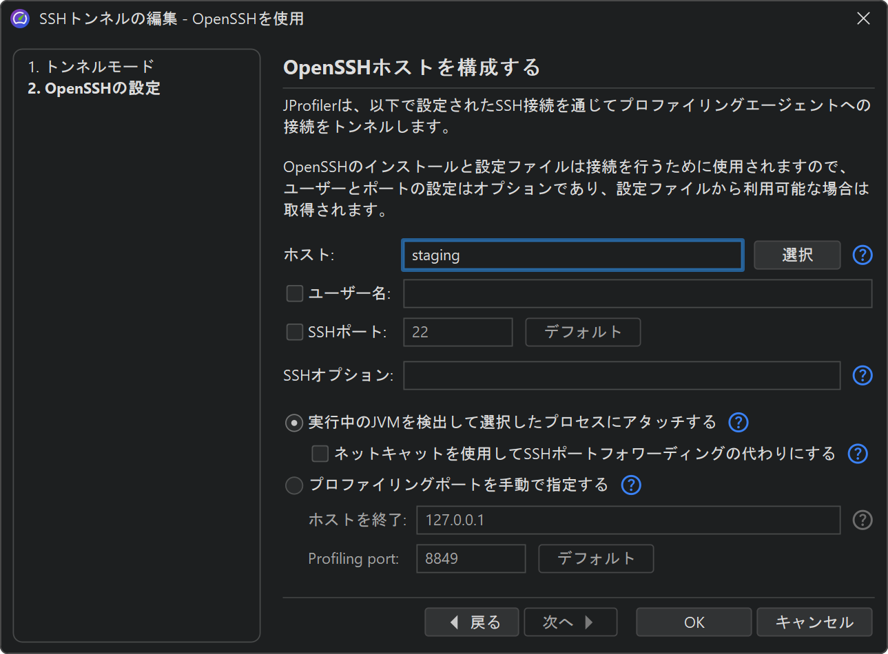
Task: Click the help icon next to ホスト field
Action: [x=863, y=255]
